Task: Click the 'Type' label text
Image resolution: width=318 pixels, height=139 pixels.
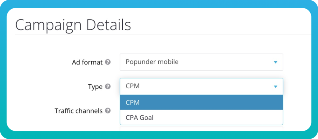Action: [95, 87]
